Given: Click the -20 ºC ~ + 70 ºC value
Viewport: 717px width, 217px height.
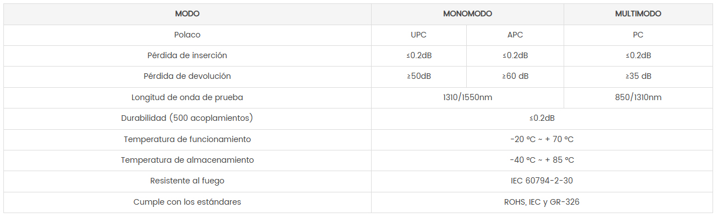Looking at the screenshot, I should pos(542,139).
